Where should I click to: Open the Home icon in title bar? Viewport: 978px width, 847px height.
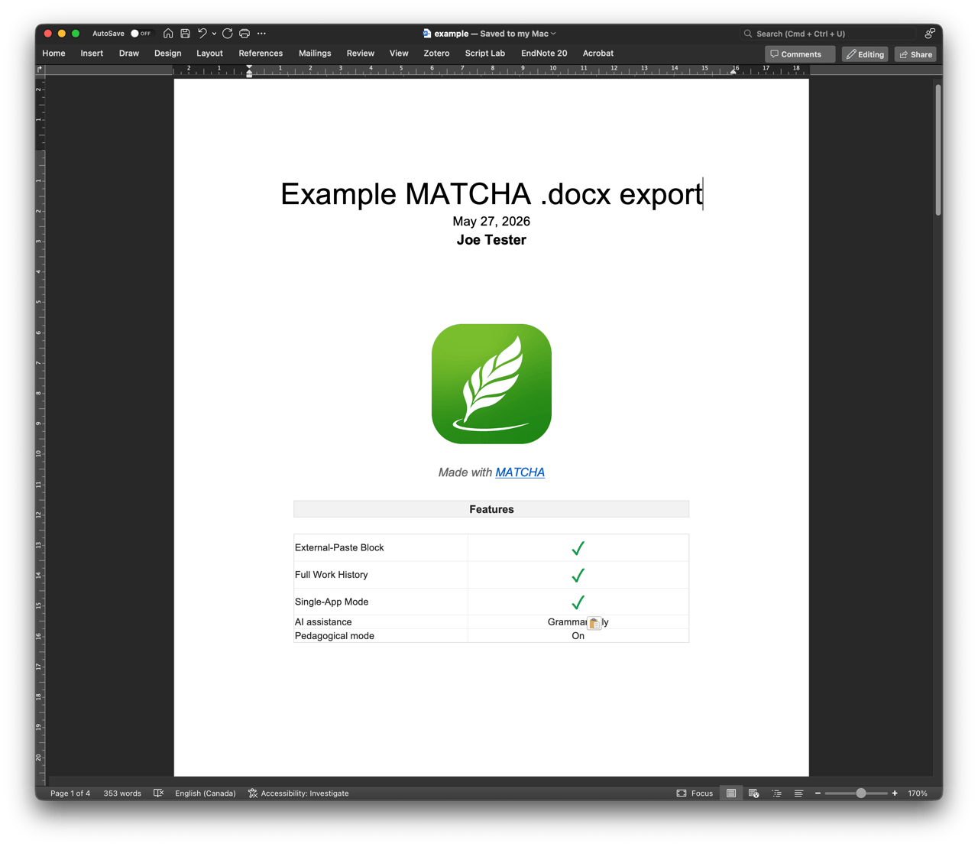pyautogui.click(x=168, y=34)
